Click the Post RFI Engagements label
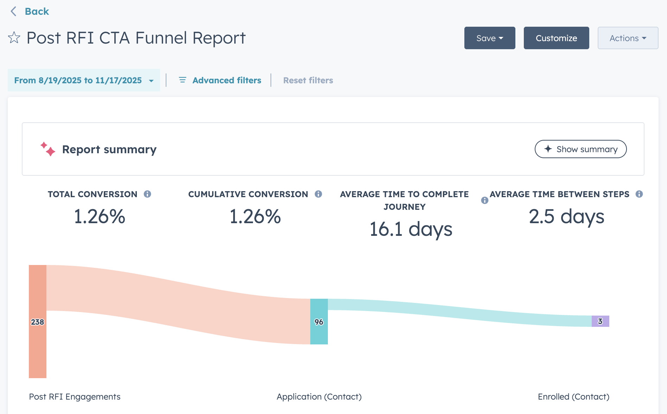 pyautogui.click(x=75, y=397)
